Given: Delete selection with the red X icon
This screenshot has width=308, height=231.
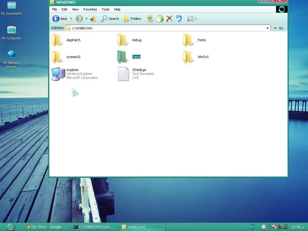Looking at the screenshot, I should coord(169,19).
